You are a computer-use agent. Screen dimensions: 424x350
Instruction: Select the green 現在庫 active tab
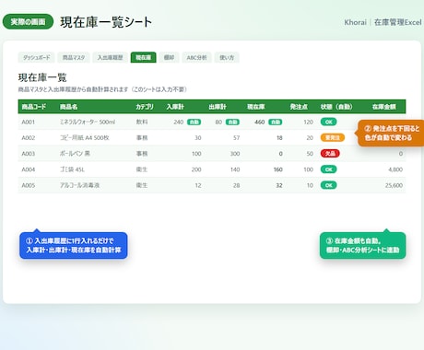click(x=143, y=57)
